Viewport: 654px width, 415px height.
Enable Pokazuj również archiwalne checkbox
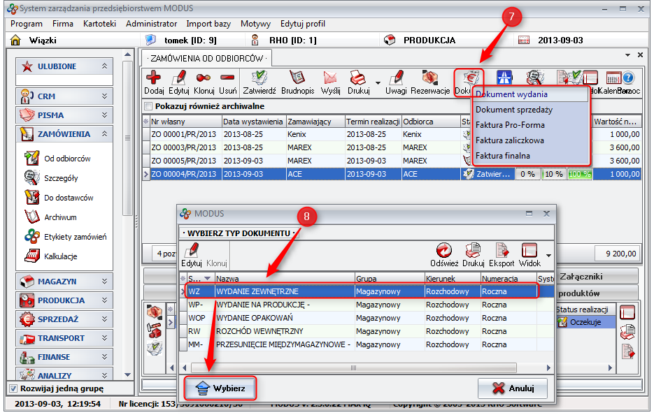click(x=148, y=106)
